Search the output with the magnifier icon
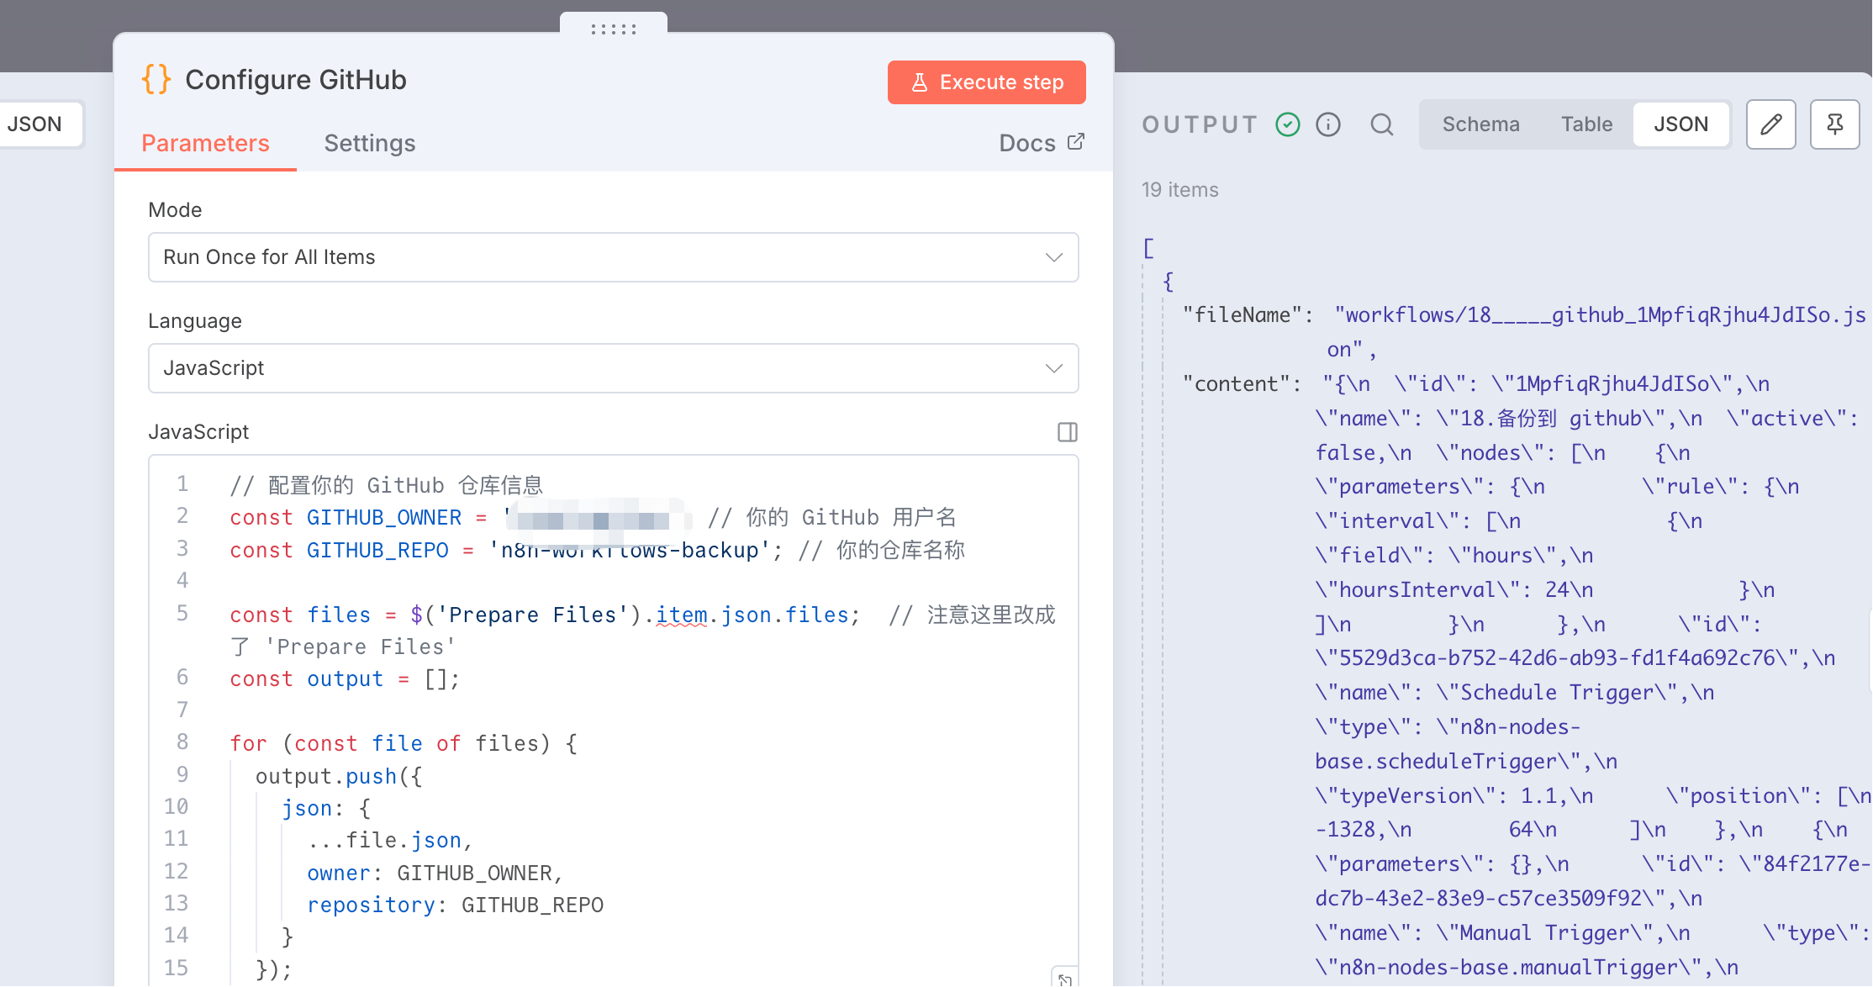The image size is (1873, 987). (x=1382, y=124)
